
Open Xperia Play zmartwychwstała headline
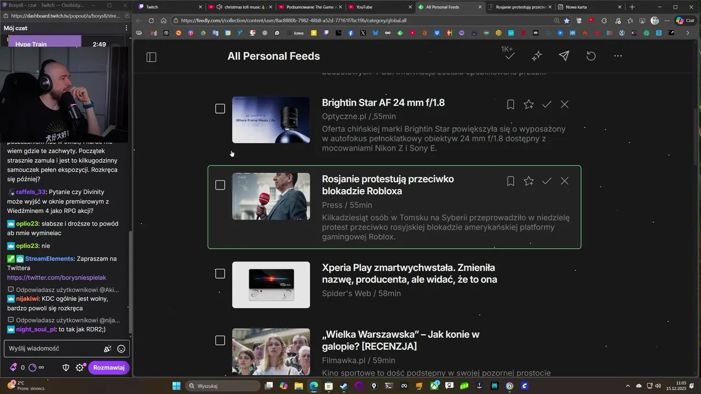coord(410,274)
